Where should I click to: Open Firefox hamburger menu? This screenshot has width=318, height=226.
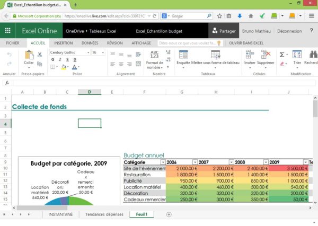[x=312, y=16]
